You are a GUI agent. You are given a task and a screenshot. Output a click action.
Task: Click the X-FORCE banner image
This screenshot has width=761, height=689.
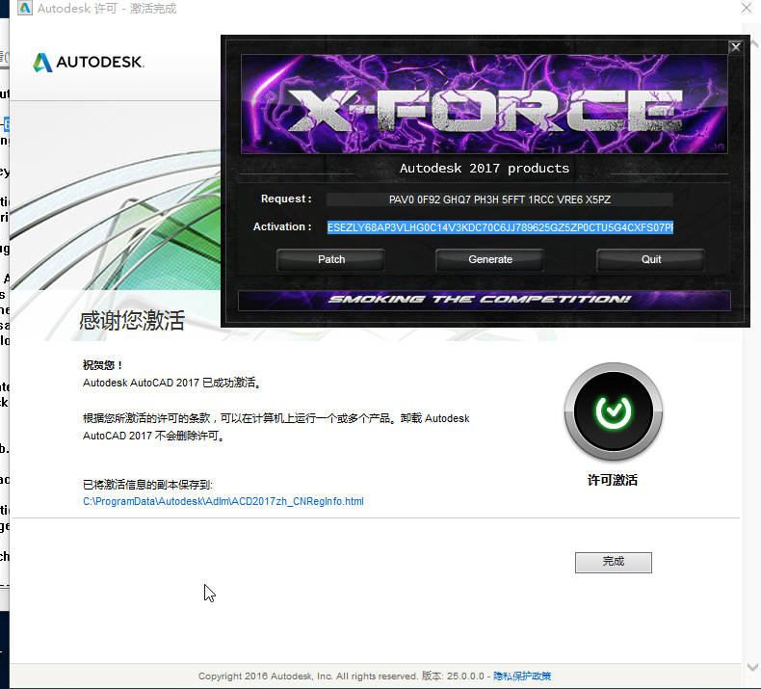(484, 104)
